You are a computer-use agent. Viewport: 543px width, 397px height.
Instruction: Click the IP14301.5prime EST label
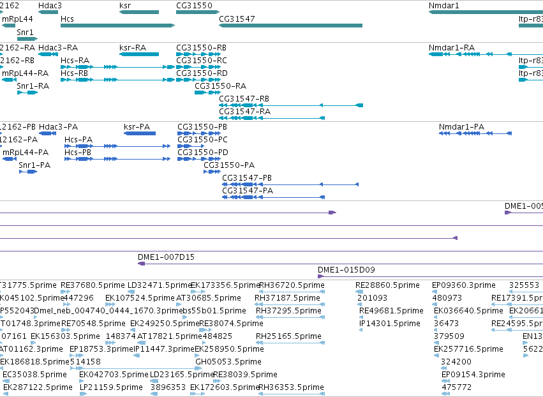pos(390,324)
